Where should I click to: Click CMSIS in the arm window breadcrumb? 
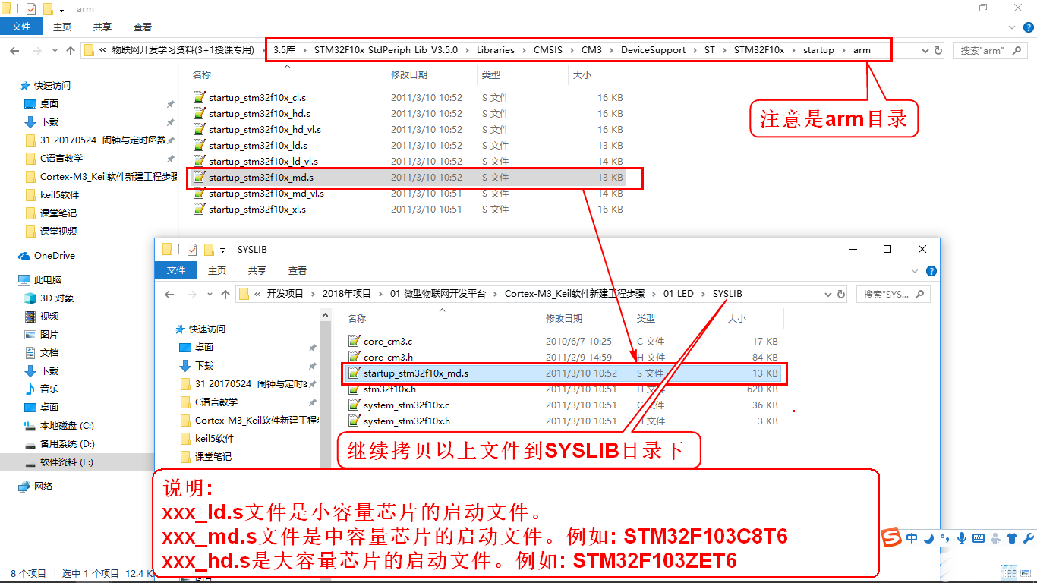point(548,50)
